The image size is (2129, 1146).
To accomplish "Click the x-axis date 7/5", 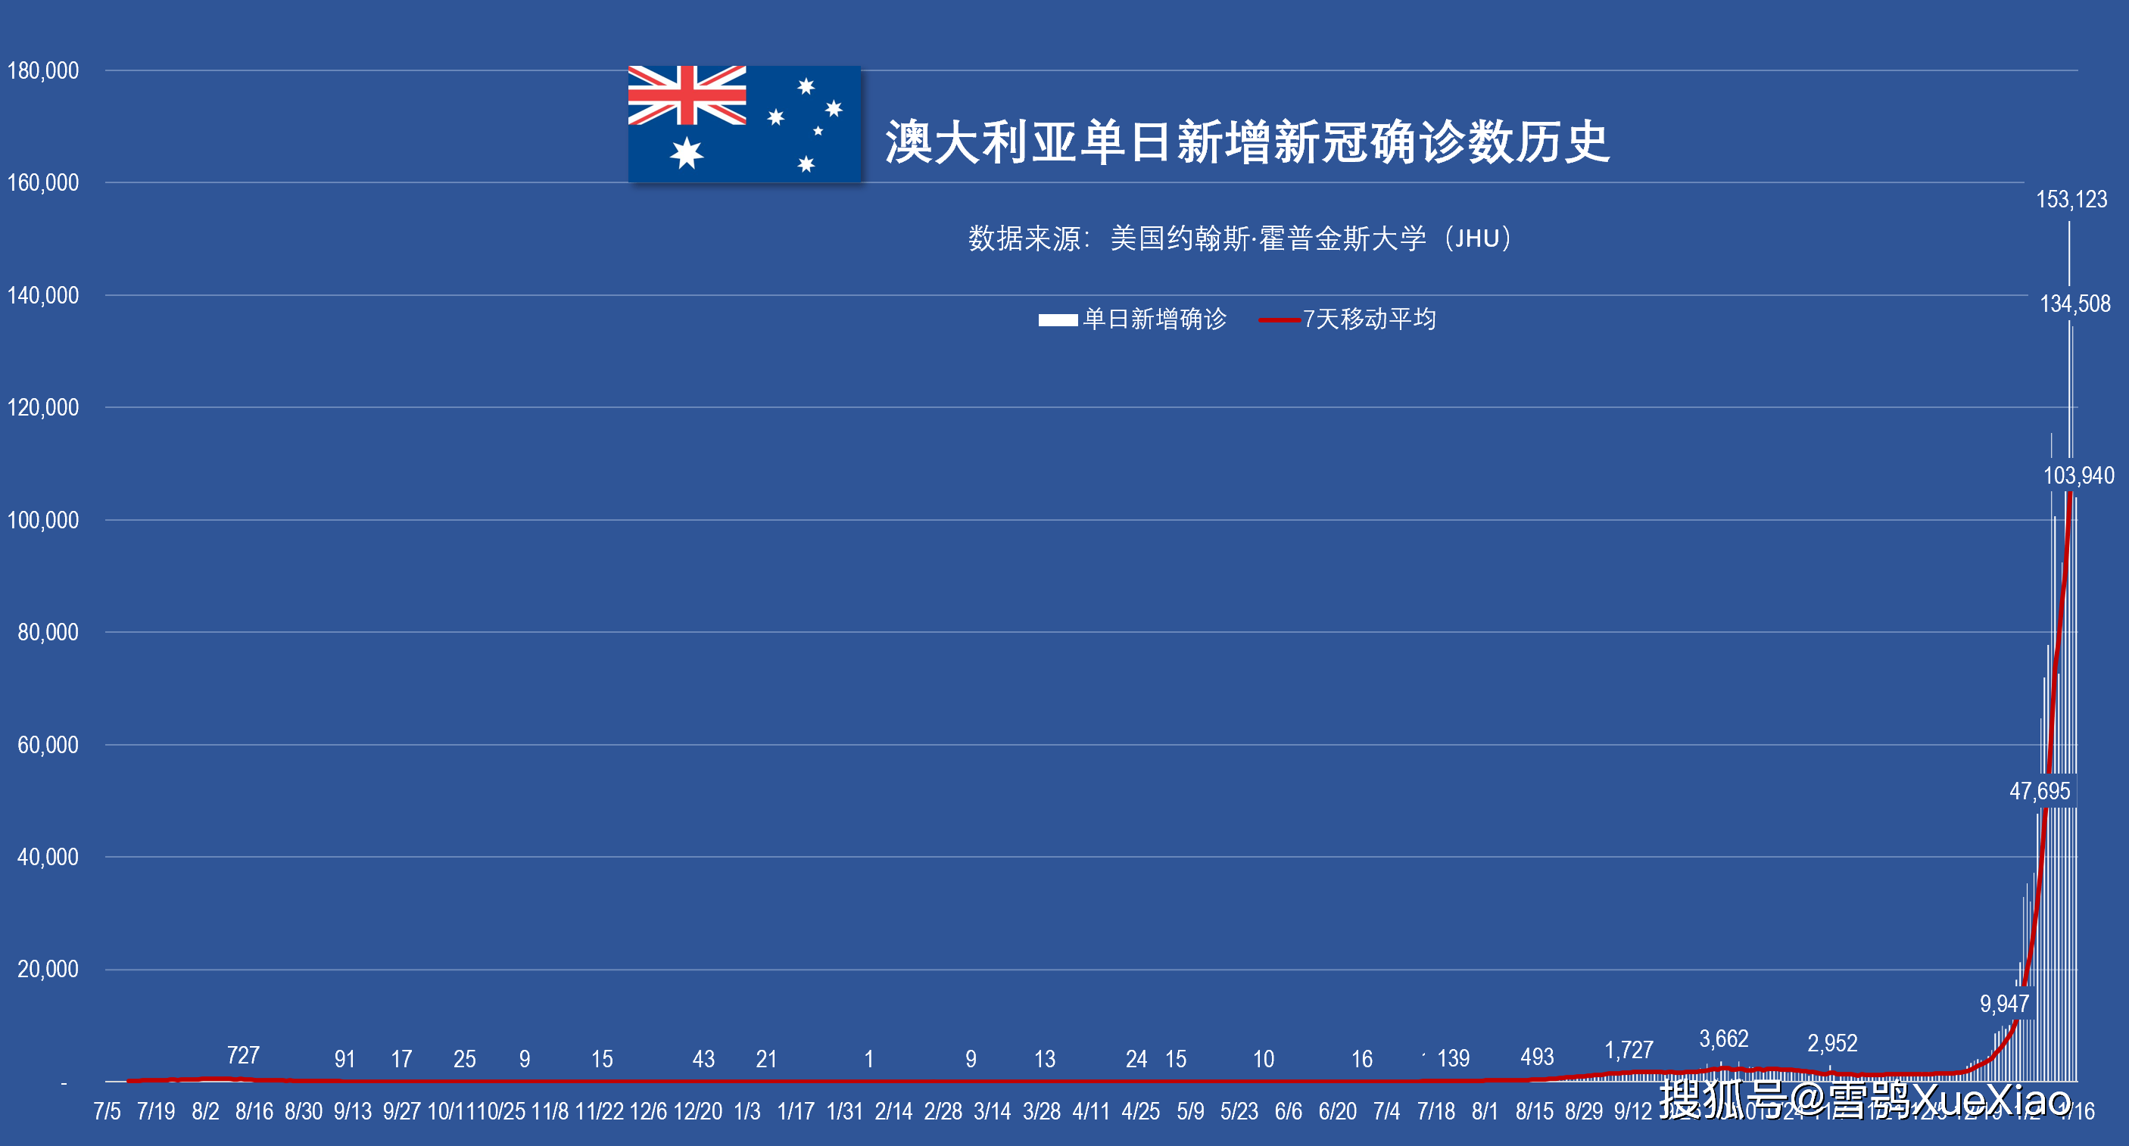I will pyautogui.click(x=108, y=1111).
